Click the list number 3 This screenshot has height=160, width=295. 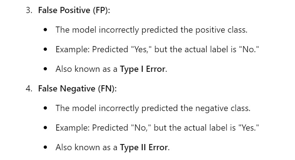pyautogui.click(x=29, y=10)
